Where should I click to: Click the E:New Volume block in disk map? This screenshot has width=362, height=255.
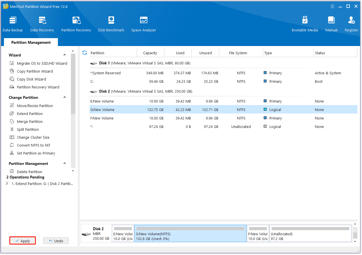(123, 234)
